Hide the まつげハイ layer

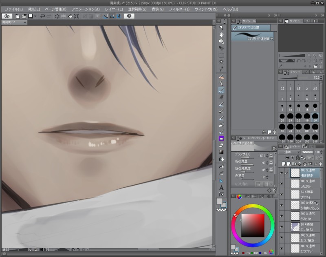click(282, 248)
